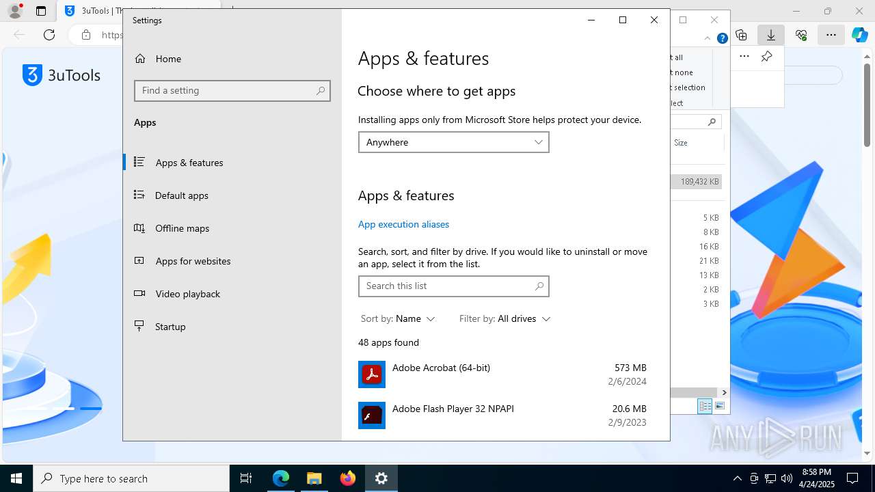875x492 pixels.
Task: Open the Windows Start menu
Action: (x=16, y=478)
